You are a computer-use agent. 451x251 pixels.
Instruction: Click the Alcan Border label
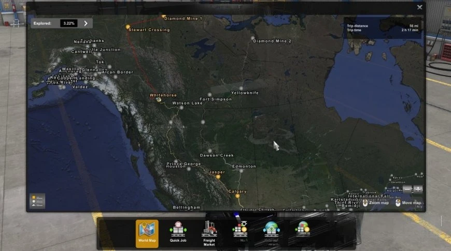tap(117, 72)
